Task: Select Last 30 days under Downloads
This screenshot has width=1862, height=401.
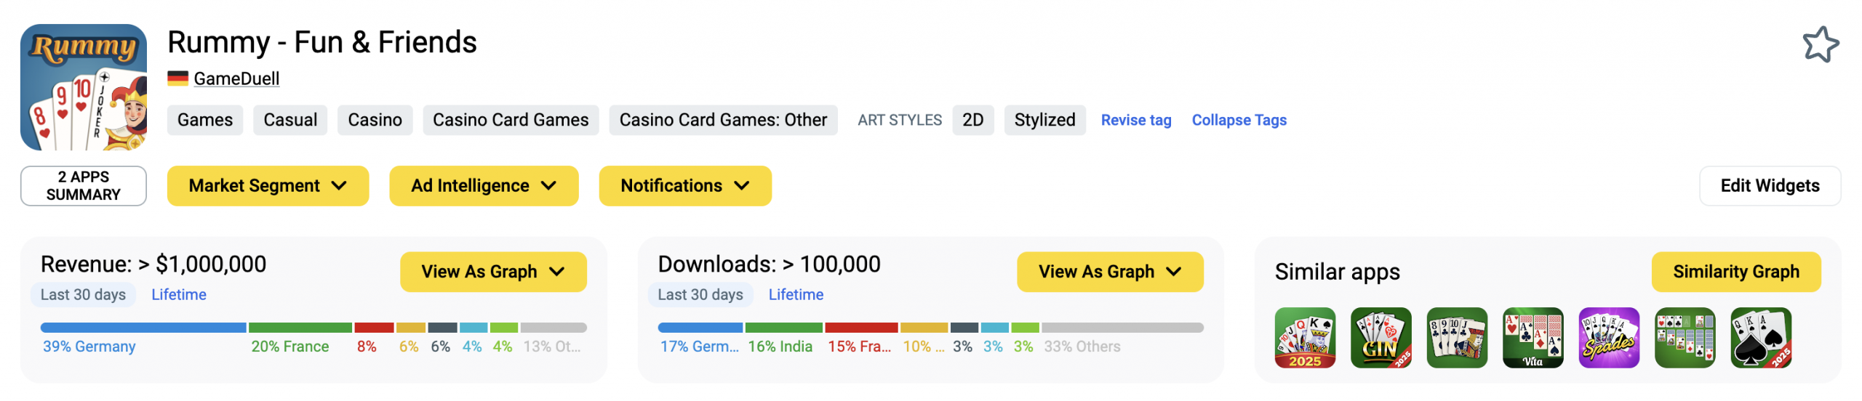Action: click(700, 295)
